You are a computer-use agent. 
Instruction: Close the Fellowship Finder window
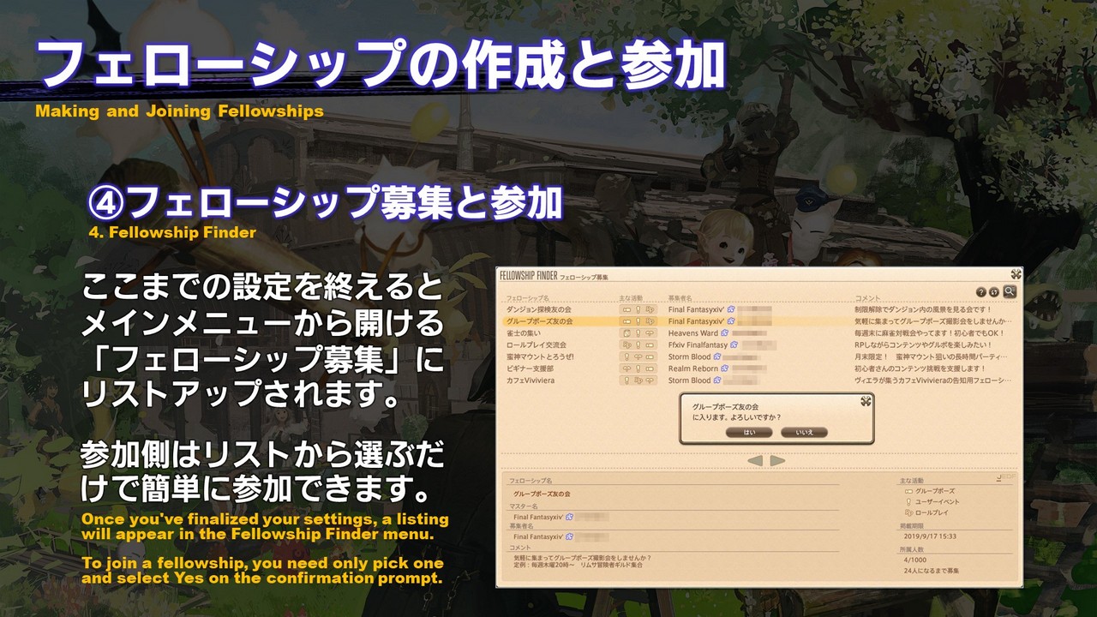(x=1015, y=275)
